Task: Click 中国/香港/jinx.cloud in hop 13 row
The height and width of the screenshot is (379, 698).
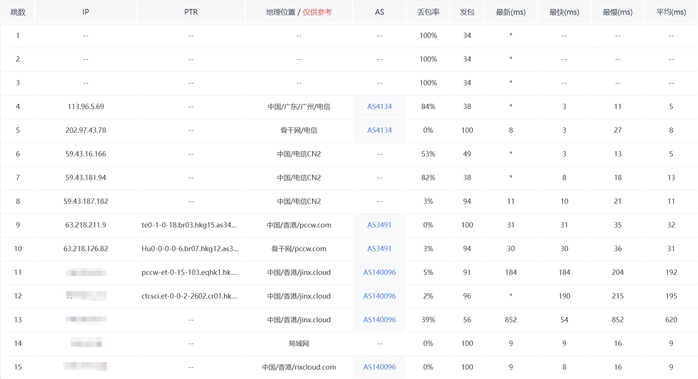Action: pos(299,320)
